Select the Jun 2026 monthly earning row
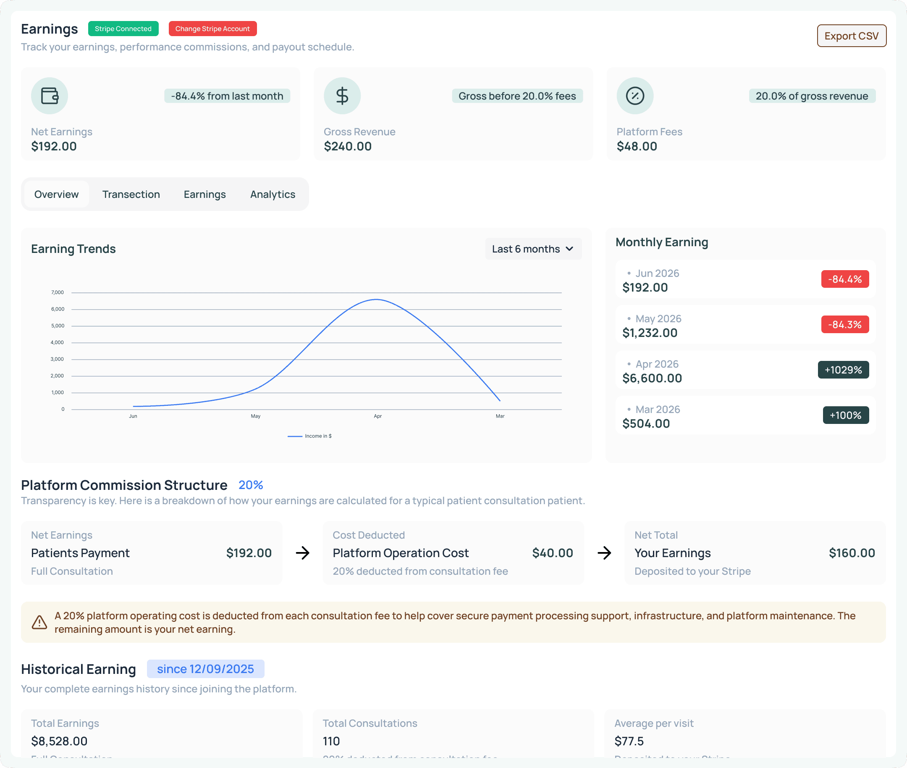 pyautogui.click(x=745, y=279)
